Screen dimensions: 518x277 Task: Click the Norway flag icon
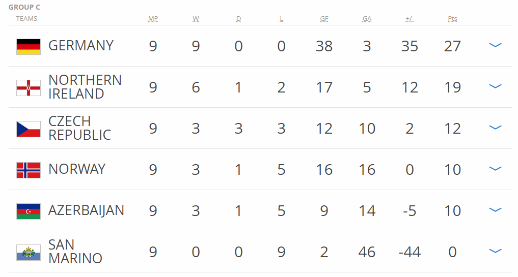29,170
